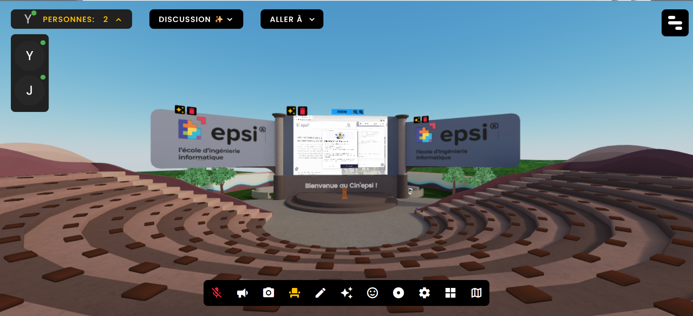The width and height of the screenshot is (693, 316).
Task: Click red trash icon above center screen
Action: [302, 110]
